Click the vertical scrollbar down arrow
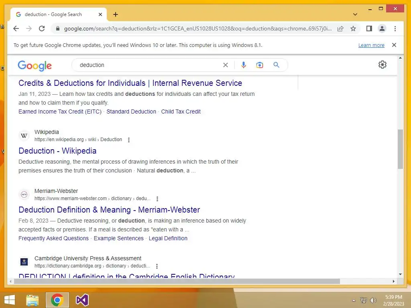This screenshot has height=308, width=411. [x=400, y=274]
